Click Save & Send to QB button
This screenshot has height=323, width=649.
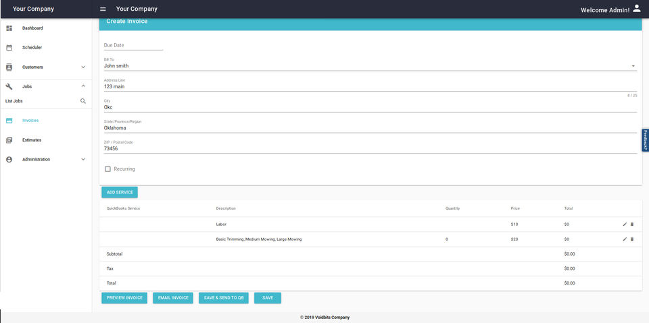coord(224,298)
